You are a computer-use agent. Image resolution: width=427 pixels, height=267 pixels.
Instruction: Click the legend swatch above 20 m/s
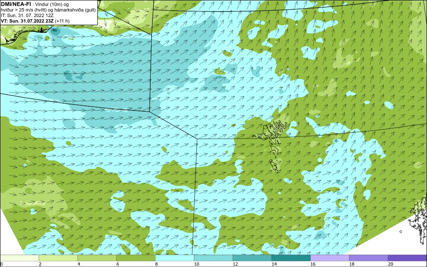tap(407, 258)
